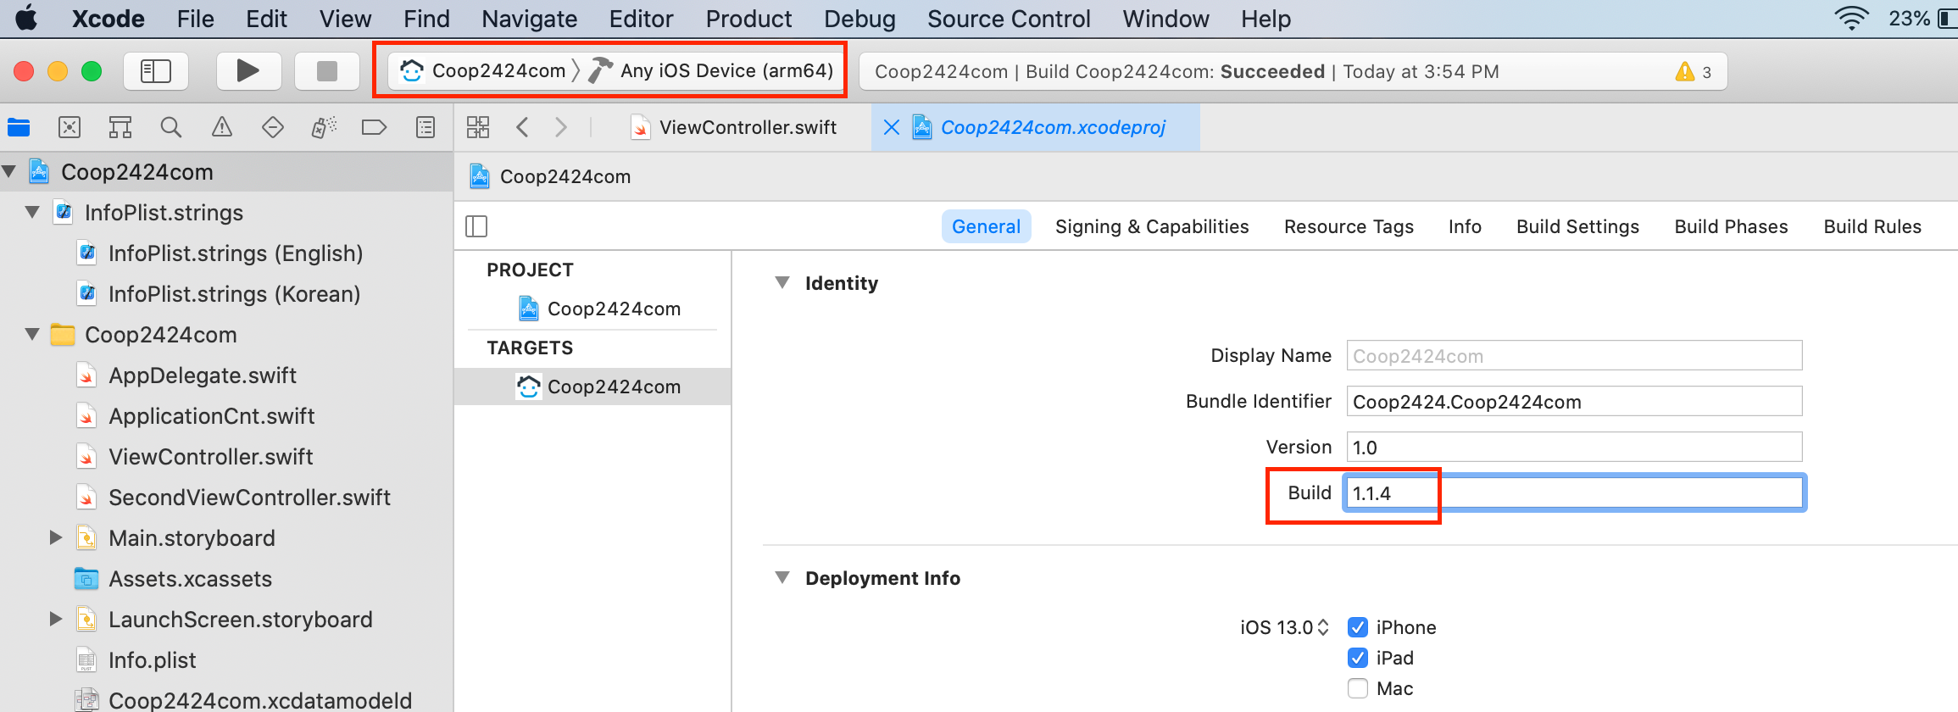Close the Coop2424com.xcodeproj tab
The height and width of the screenshot is (712, 1958).
891,128
